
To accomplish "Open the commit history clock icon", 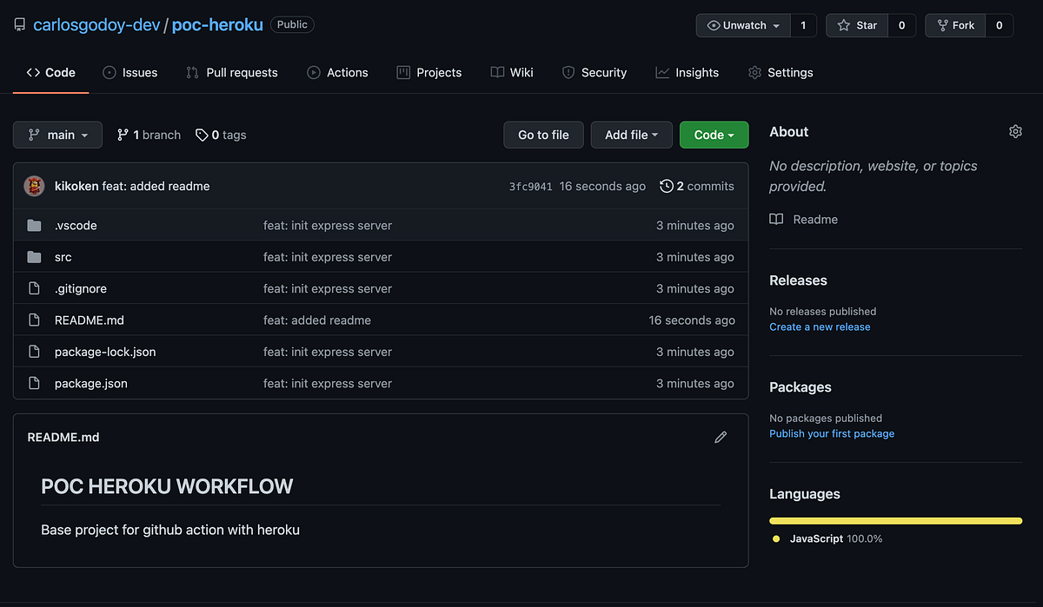I will [667, 186].
